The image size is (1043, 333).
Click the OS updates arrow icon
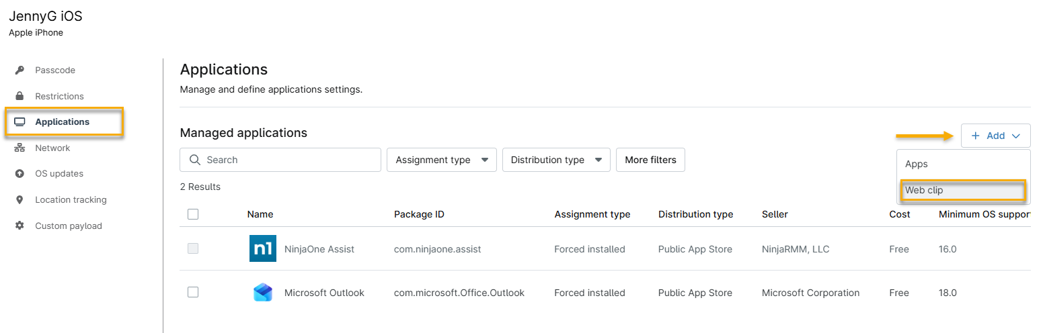tap(20, 174)
